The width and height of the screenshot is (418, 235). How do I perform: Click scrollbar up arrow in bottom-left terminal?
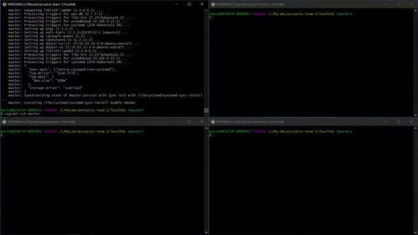tap(206, 128)
